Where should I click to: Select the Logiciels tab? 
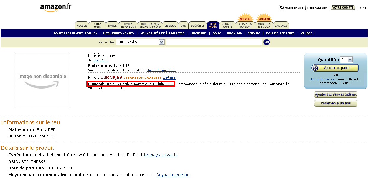pyautogui.click(x=197, y=26)
